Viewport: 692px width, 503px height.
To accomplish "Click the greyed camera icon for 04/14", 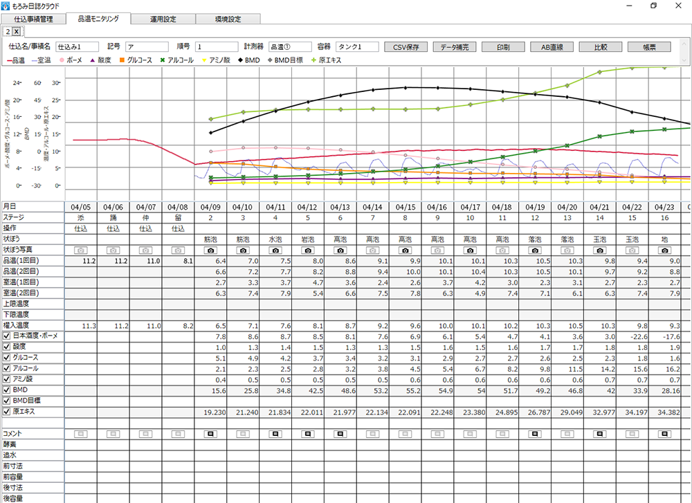I will tap(373, 250).
